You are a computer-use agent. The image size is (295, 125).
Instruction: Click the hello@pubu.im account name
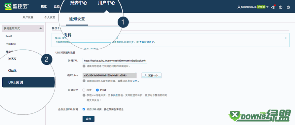point(249,7)
